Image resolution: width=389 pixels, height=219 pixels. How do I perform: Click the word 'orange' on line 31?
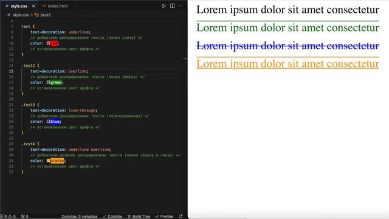click(57, 161)
